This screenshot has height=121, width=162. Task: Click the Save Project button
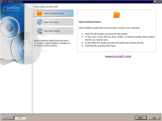[x=8, y=118]
